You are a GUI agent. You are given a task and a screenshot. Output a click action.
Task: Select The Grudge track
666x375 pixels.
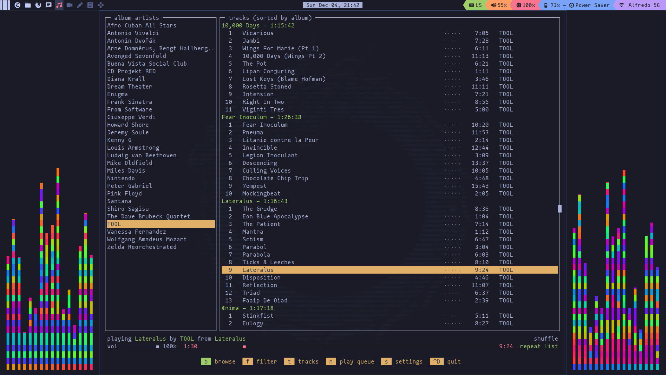(390, 209)
